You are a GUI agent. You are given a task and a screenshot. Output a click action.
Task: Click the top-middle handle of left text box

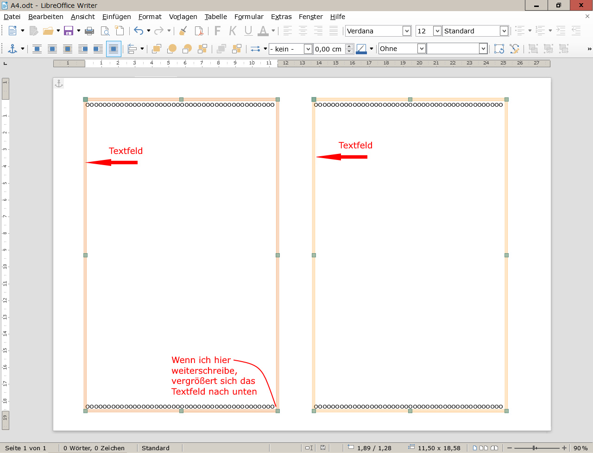181,99
